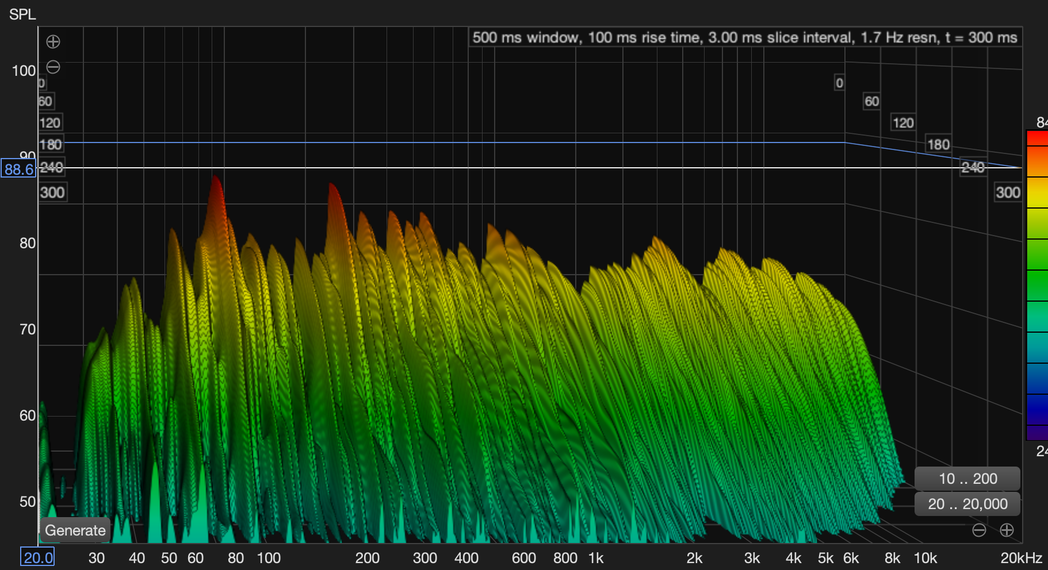This screenshot has height=570, width=1048.
Task: Click the vertical zoom in plus icon
Action: click(53, 41)
